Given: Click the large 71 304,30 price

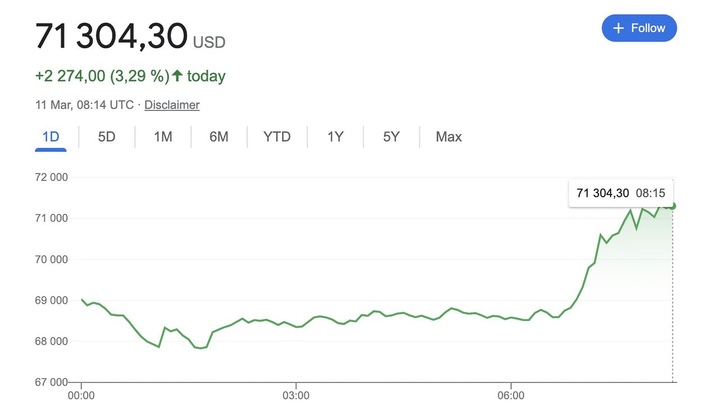Looking at the screenshot, I should (111, 37).
